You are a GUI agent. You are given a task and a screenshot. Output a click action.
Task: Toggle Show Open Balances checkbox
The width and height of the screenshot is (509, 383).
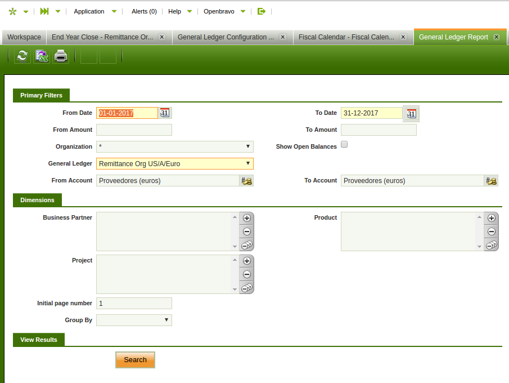tap(344, 145)
